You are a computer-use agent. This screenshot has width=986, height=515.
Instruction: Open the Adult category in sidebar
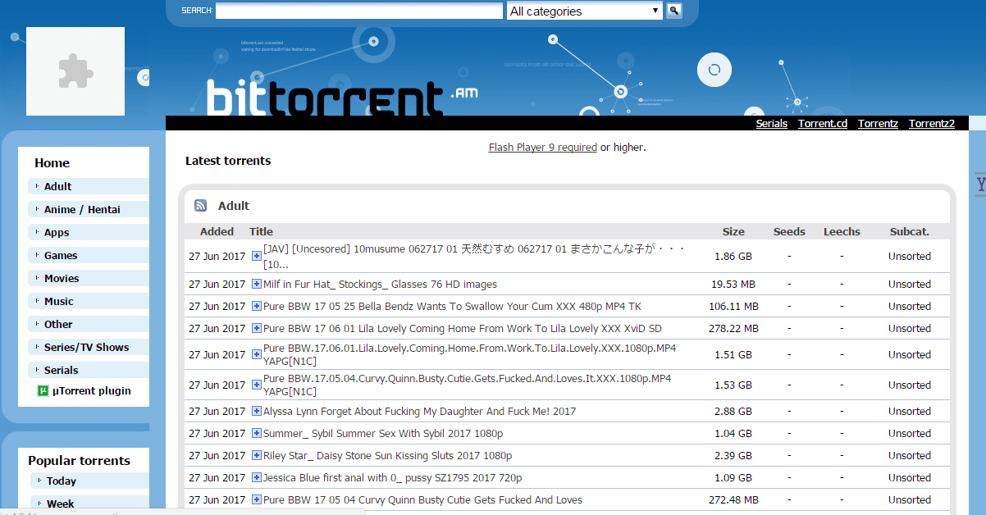coord(57,186)
